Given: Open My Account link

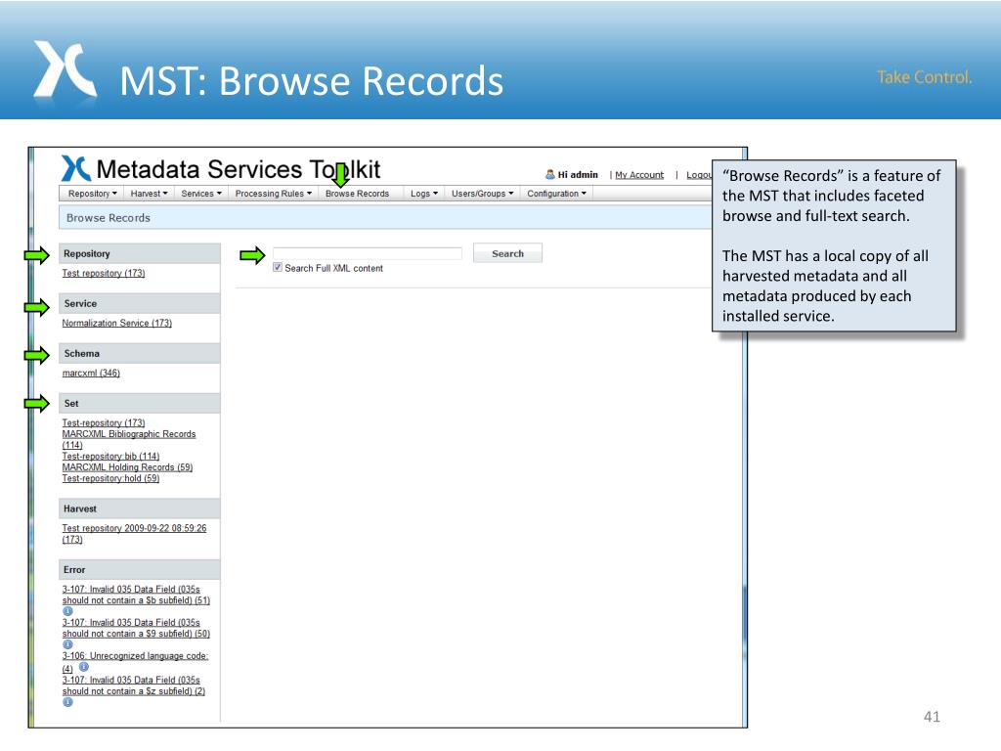Looking at the screenshot, I should pos(639,175).
